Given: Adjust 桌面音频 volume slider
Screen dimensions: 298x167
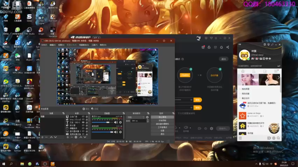Looking at the screenshot, I should pos(102,132).
